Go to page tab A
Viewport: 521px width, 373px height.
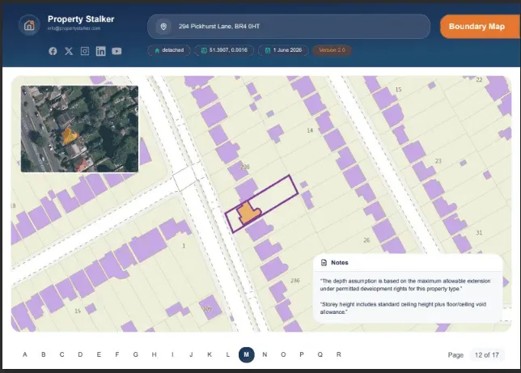[25, 354]
